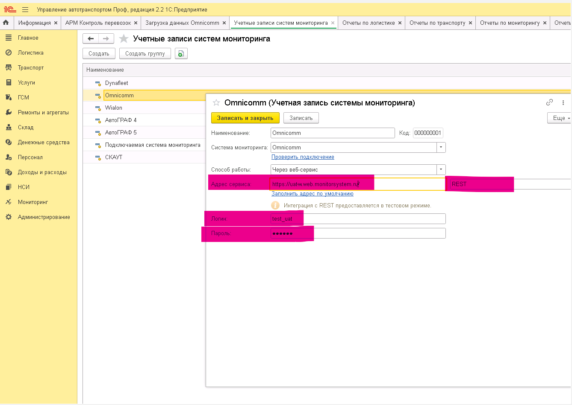Click Записать и закрыть button

pyautogui.click(x=245, y=118)
